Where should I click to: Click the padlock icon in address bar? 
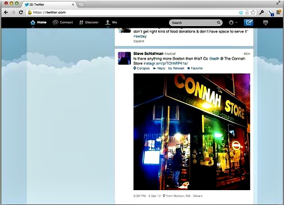(30, 12)
